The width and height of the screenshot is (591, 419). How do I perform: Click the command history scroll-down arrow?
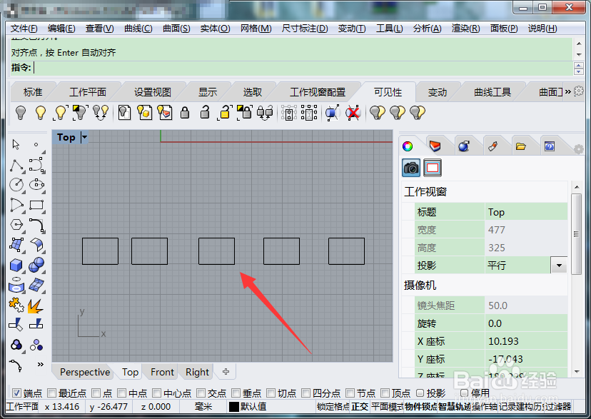[x=579, y=55]
